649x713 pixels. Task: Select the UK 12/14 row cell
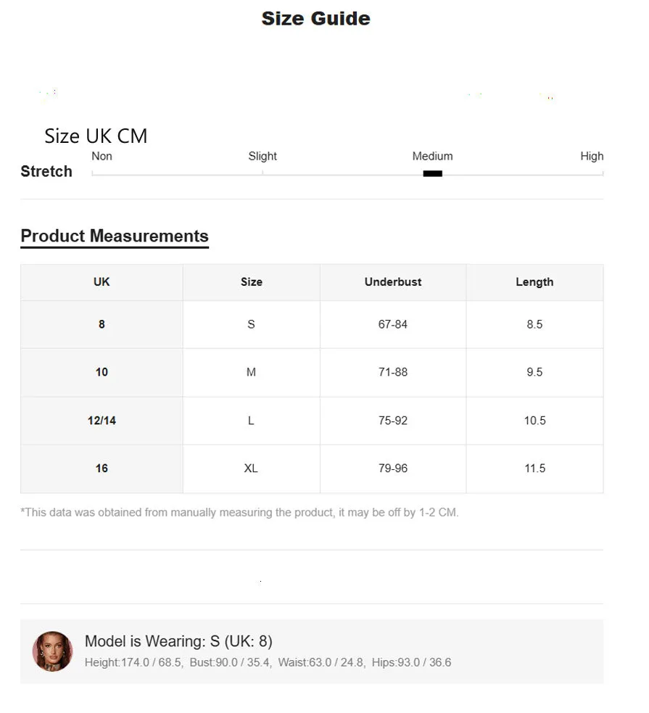(x=102, y=421)
